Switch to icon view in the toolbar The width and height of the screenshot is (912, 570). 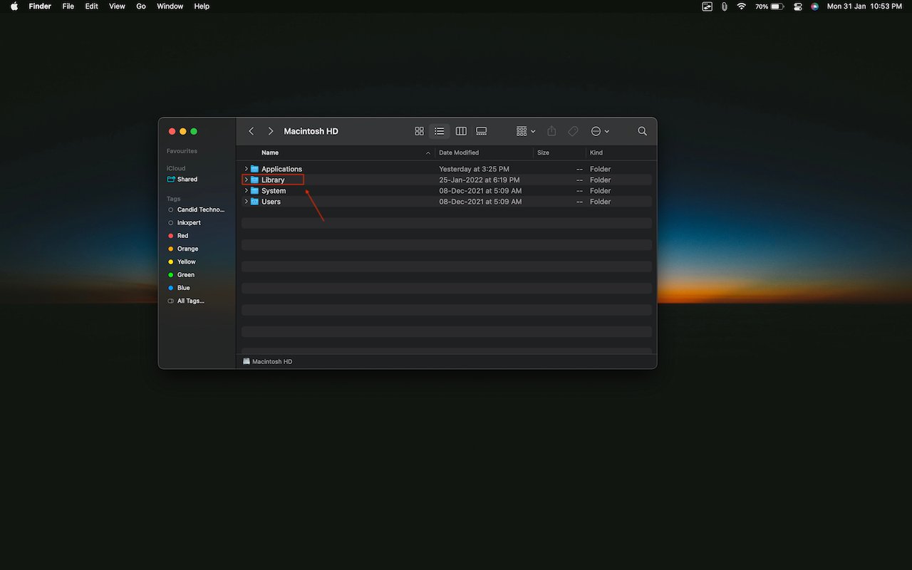419,131
